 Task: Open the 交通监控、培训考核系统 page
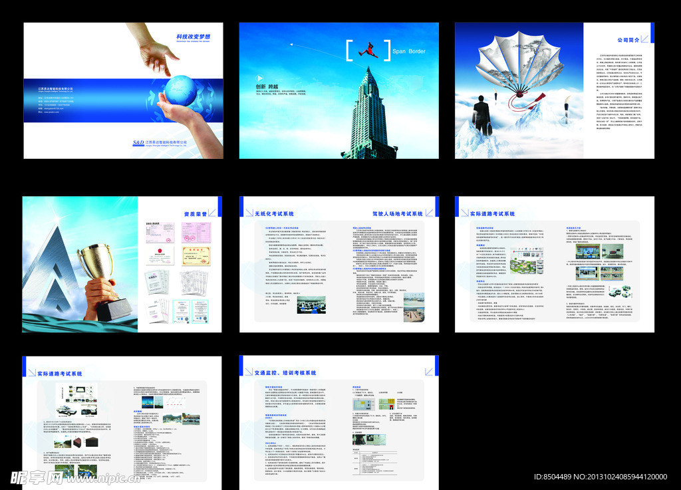pyautogui.click(x=339, y=418)
